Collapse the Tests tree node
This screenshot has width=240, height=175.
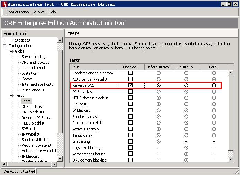click(11, 95)
